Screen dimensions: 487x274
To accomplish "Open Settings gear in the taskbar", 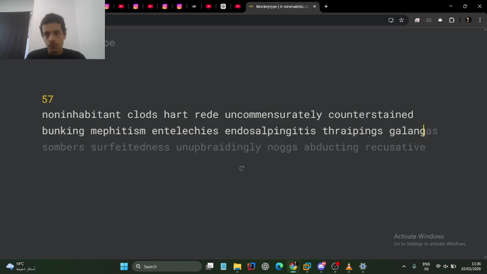I will point(363,266).
